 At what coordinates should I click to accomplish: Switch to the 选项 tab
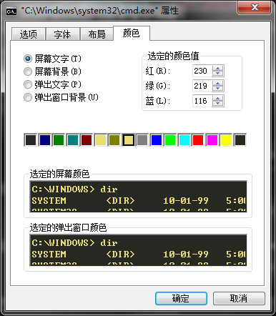[28, 34]
